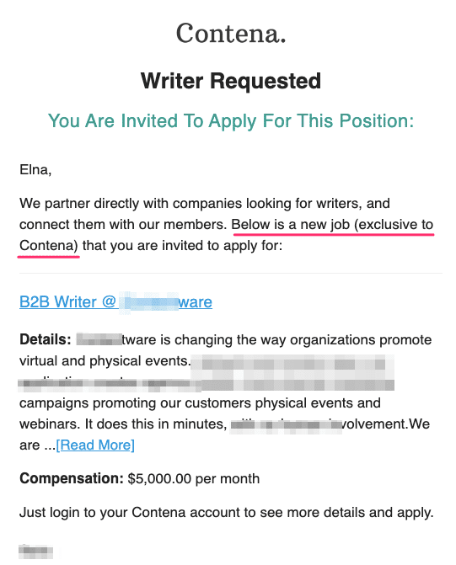
Task: Click the 'We partner directly with companies' sentence
Action: pos(205,204)
